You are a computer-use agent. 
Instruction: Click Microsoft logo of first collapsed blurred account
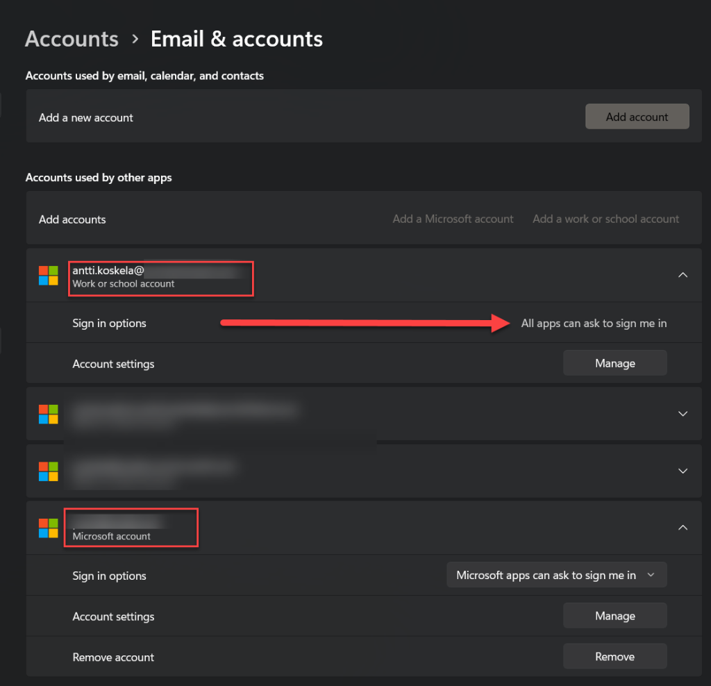tap(49, 414)
